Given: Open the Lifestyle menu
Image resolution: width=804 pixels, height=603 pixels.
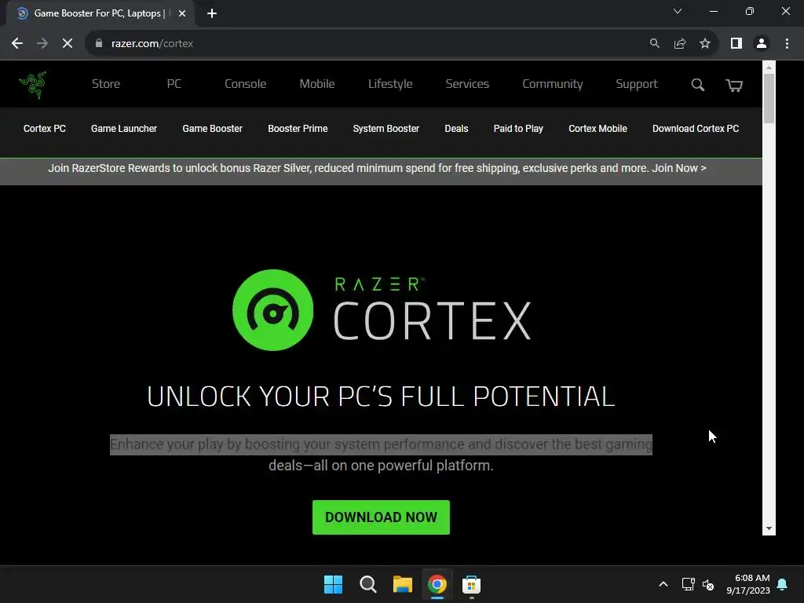Looking at the screenshot, I should tap(390, 84).
